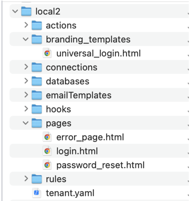This screenshot has width=190, height=201.
Task: Expand the rules folder
Action: (x=26, y=179)
